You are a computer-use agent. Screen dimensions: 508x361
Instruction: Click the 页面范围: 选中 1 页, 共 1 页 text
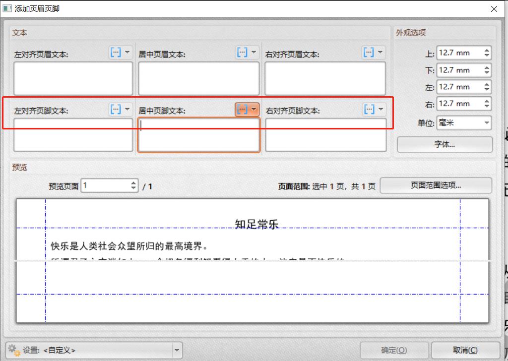click(x=326, y=186)
